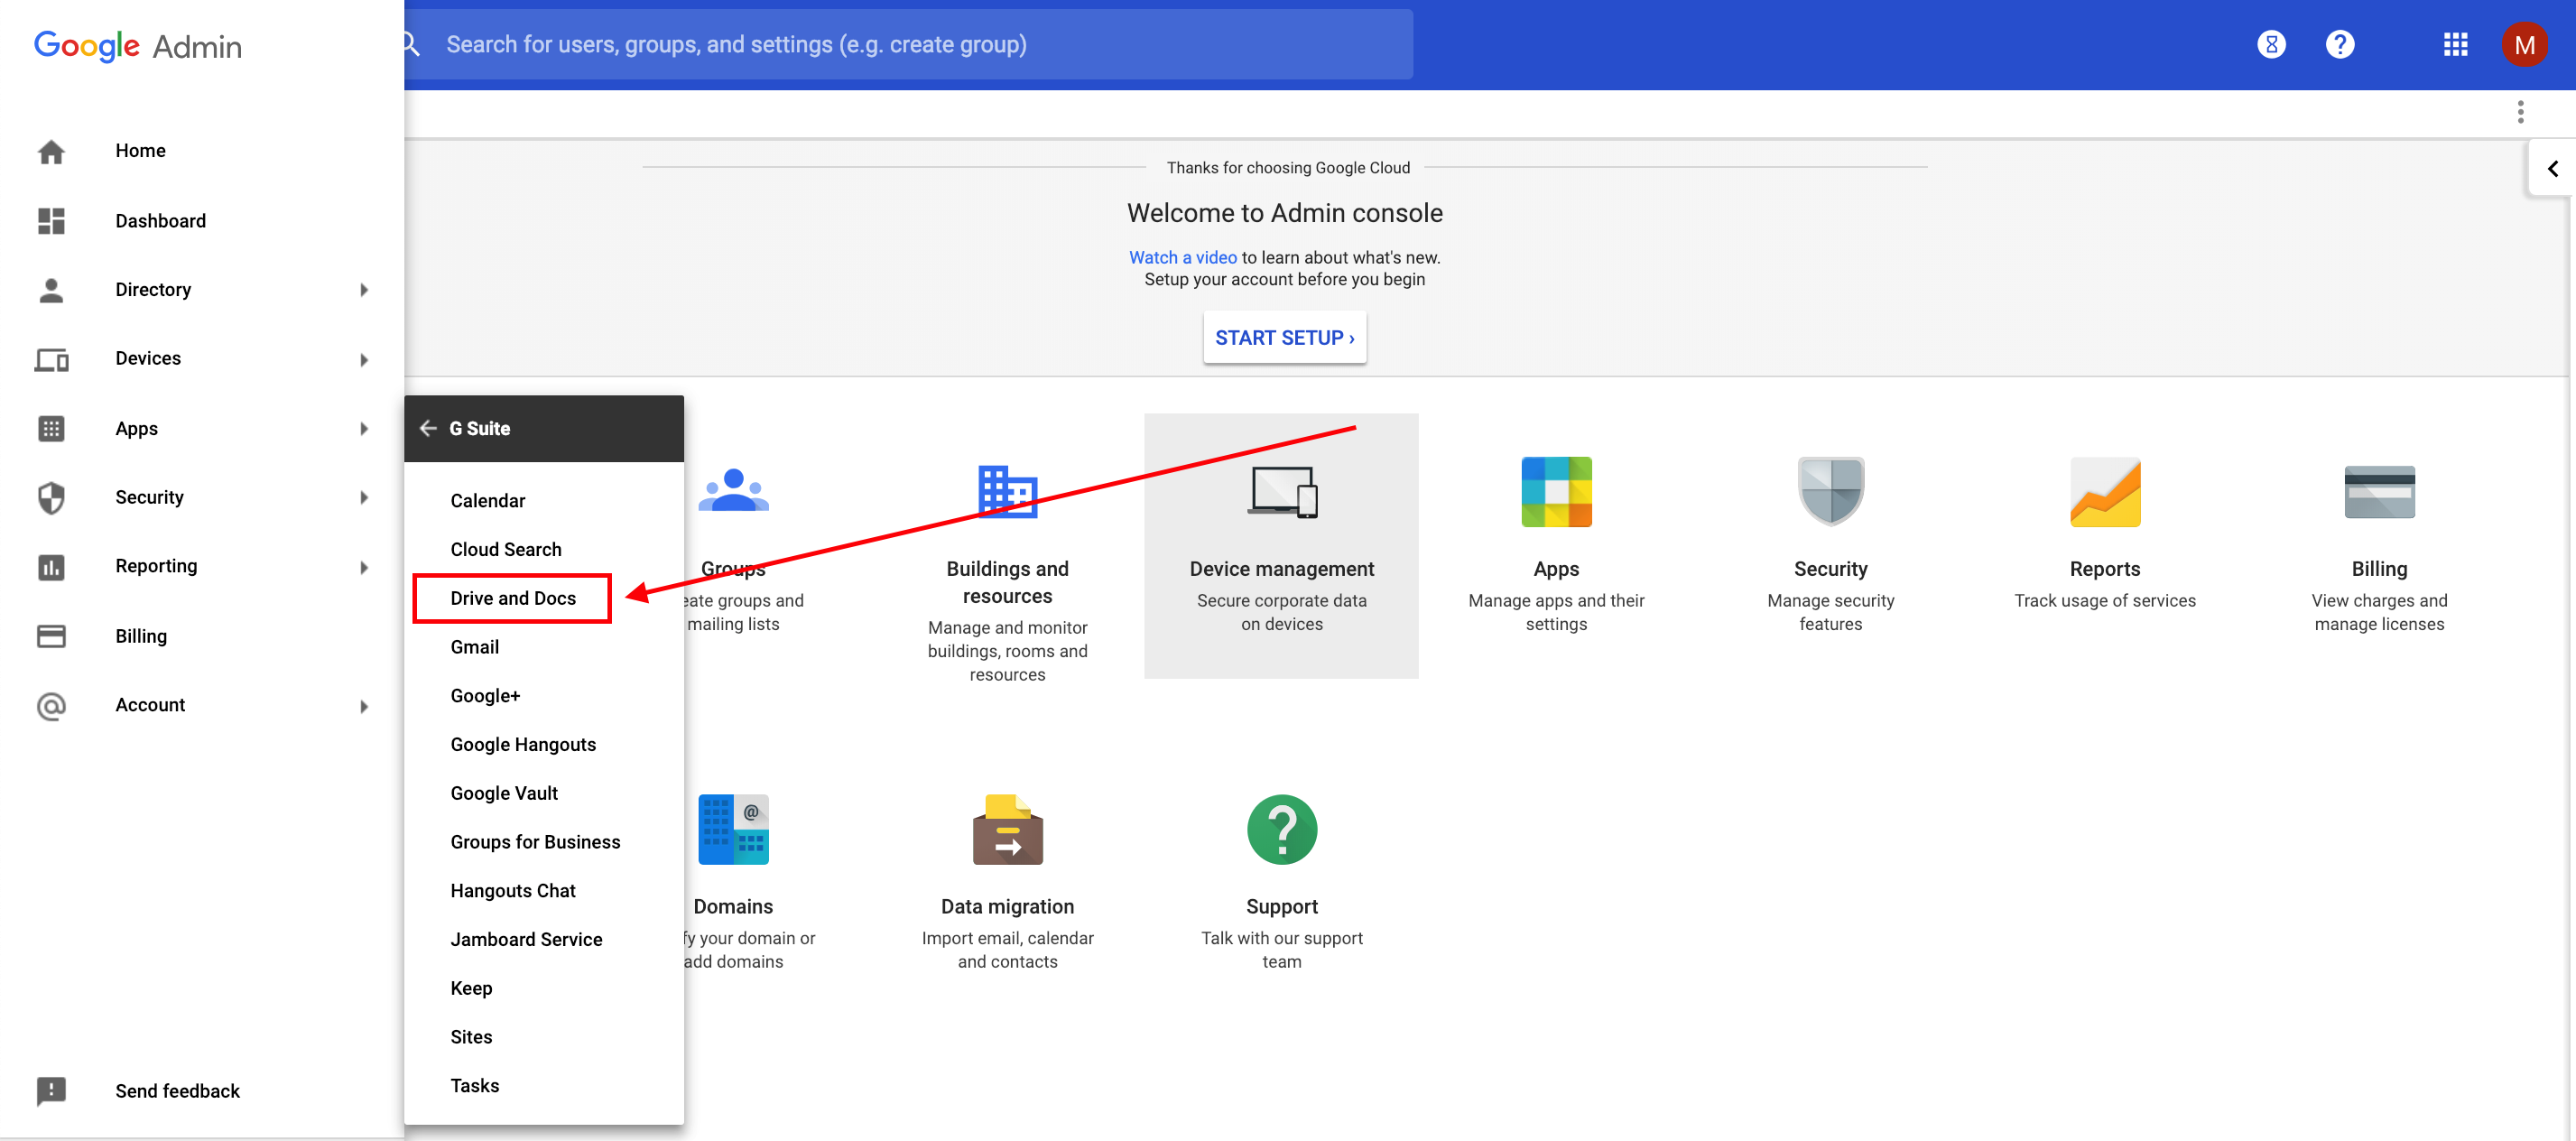
Task: Expand the Directory submenu arrow
Action: point(364,290)
